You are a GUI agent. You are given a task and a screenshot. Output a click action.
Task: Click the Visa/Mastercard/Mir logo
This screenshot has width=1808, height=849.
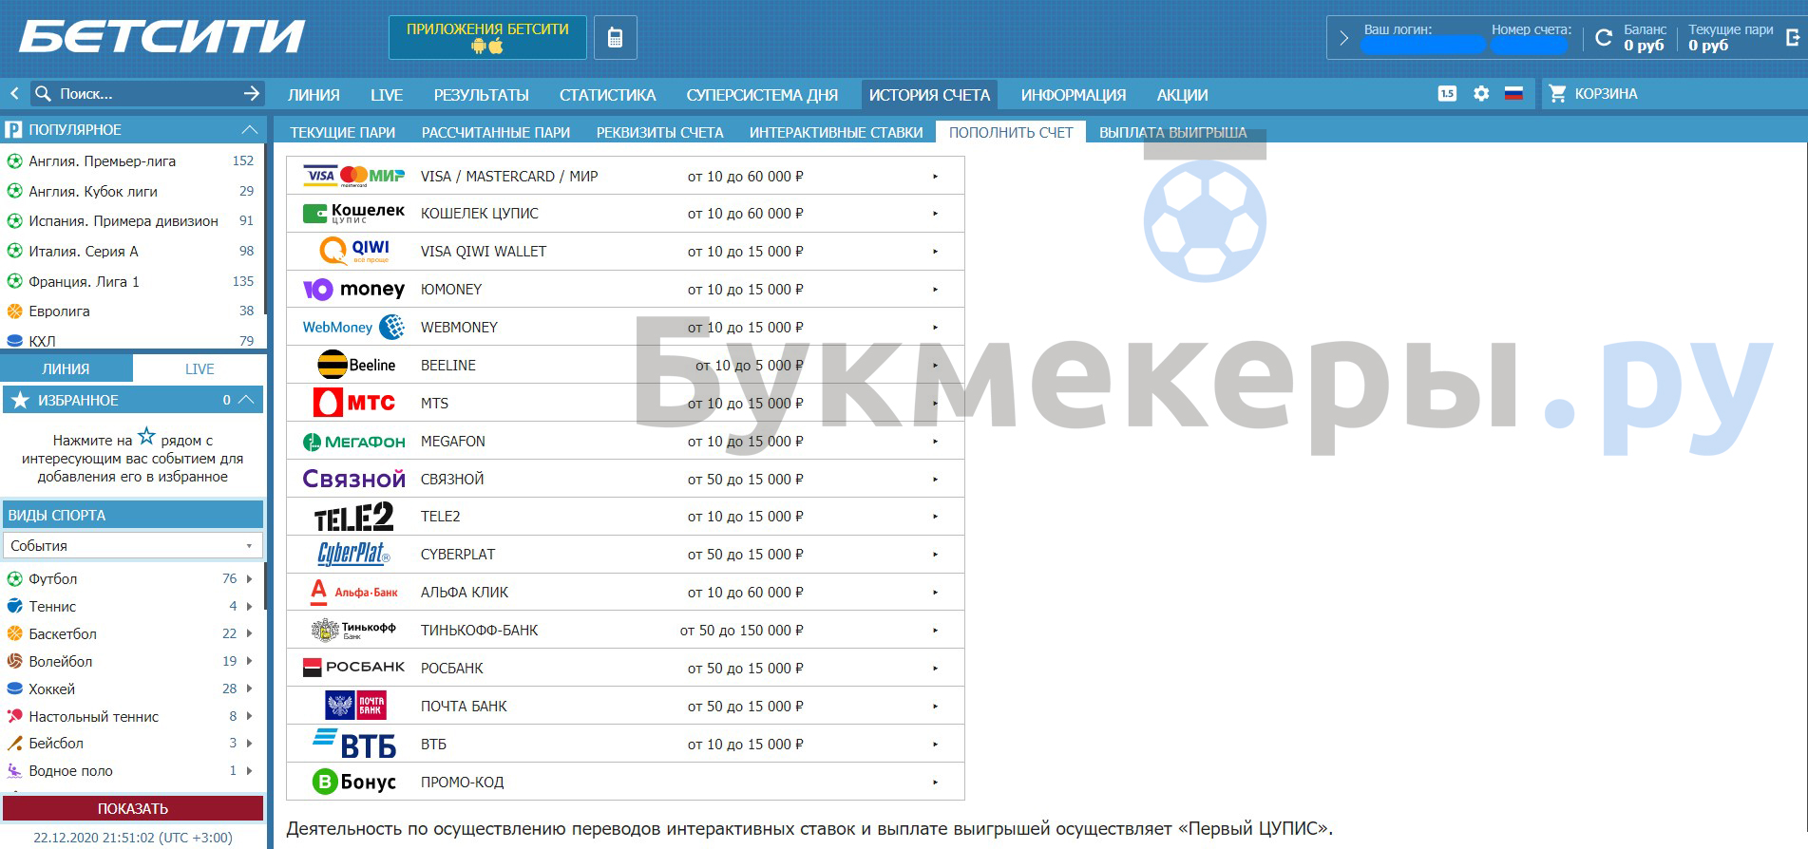pos(353,176)
